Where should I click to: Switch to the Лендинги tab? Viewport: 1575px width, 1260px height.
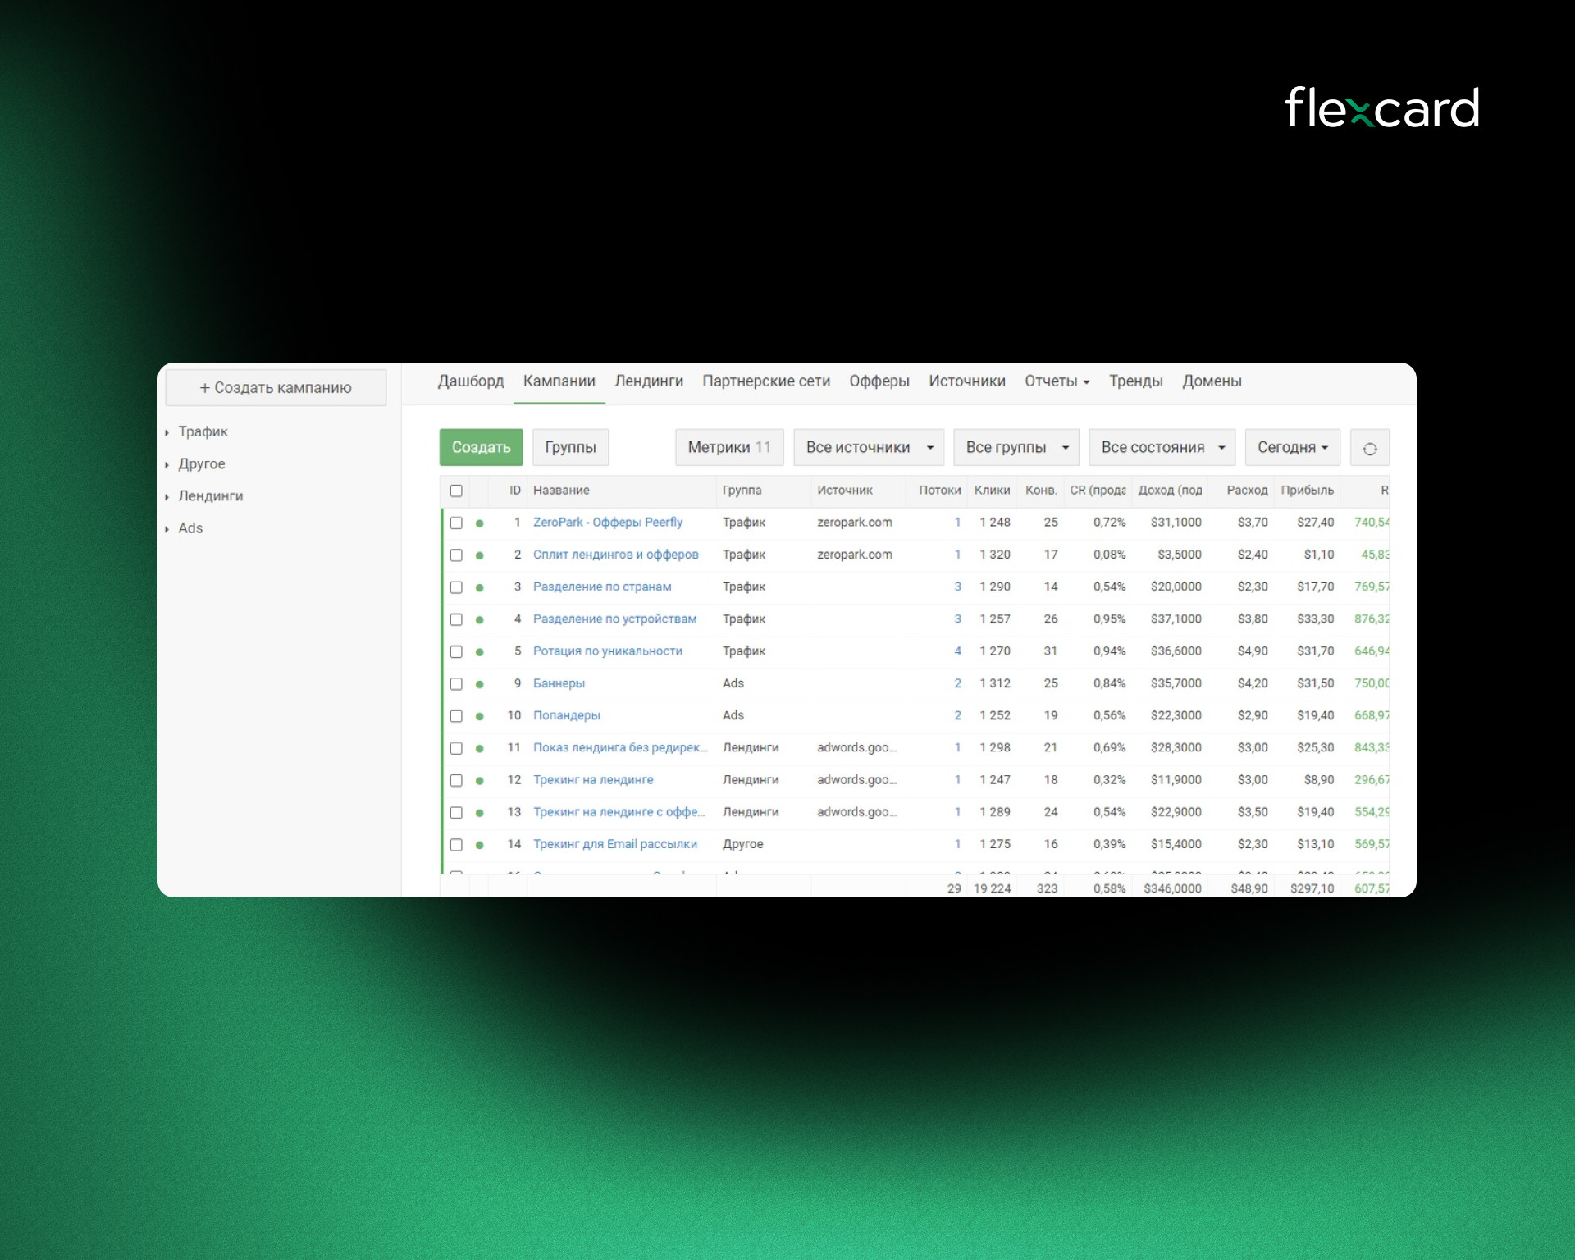point(649,381)
